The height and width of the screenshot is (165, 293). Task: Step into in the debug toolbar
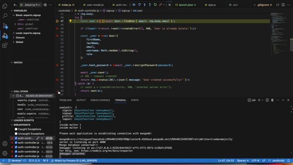point(145,5)
